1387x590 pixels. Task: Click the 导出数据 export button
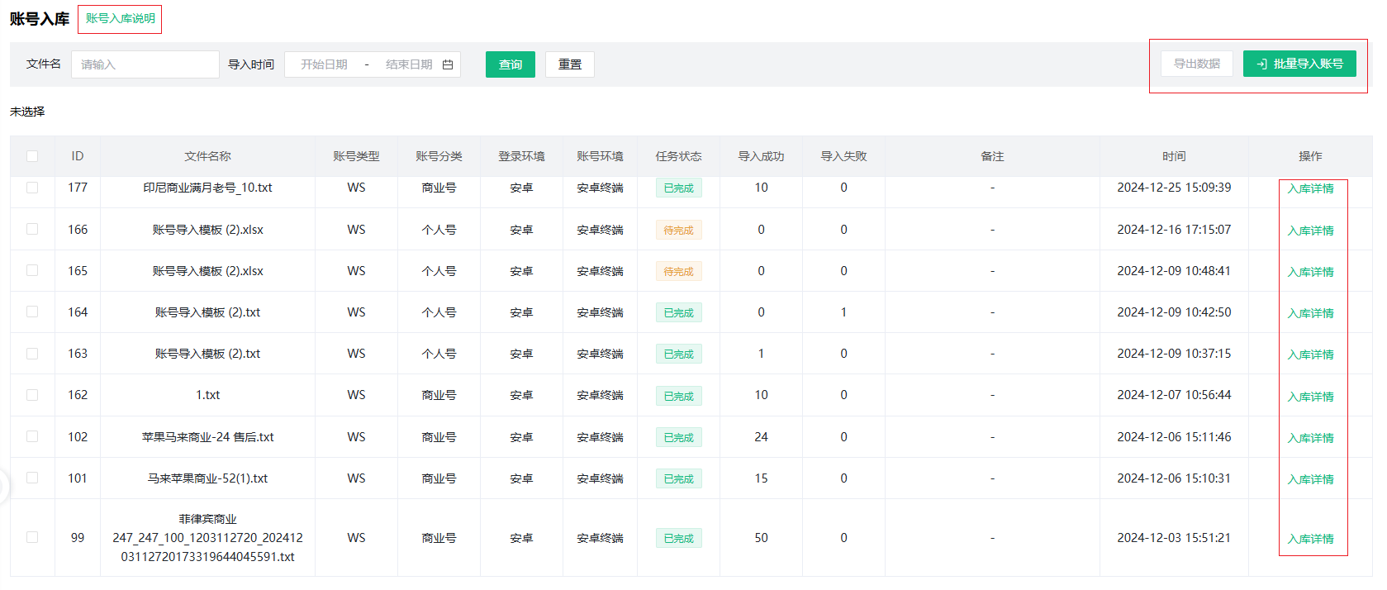pyautogui.click(x=1196, y=64)
